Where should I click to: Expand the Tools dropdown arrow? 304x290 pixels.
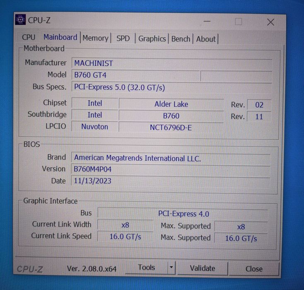point(171,267)
